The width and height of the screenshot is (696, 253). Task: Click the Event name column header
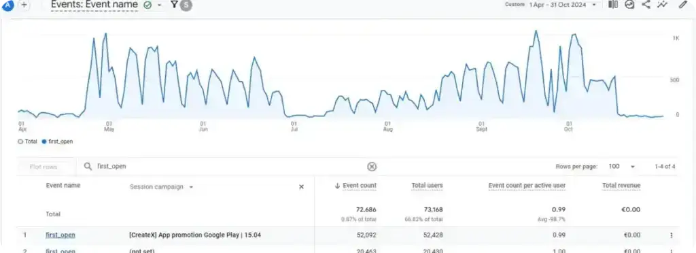point(63,186)
